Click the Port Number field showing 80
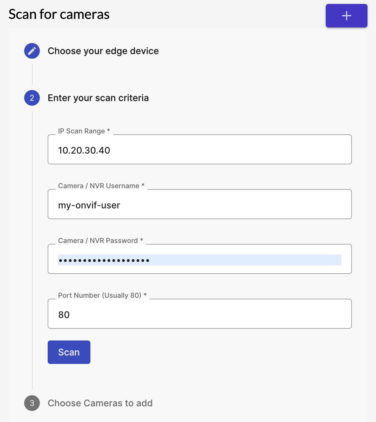Viewport: 376px width, 422px height. (199, 314)
